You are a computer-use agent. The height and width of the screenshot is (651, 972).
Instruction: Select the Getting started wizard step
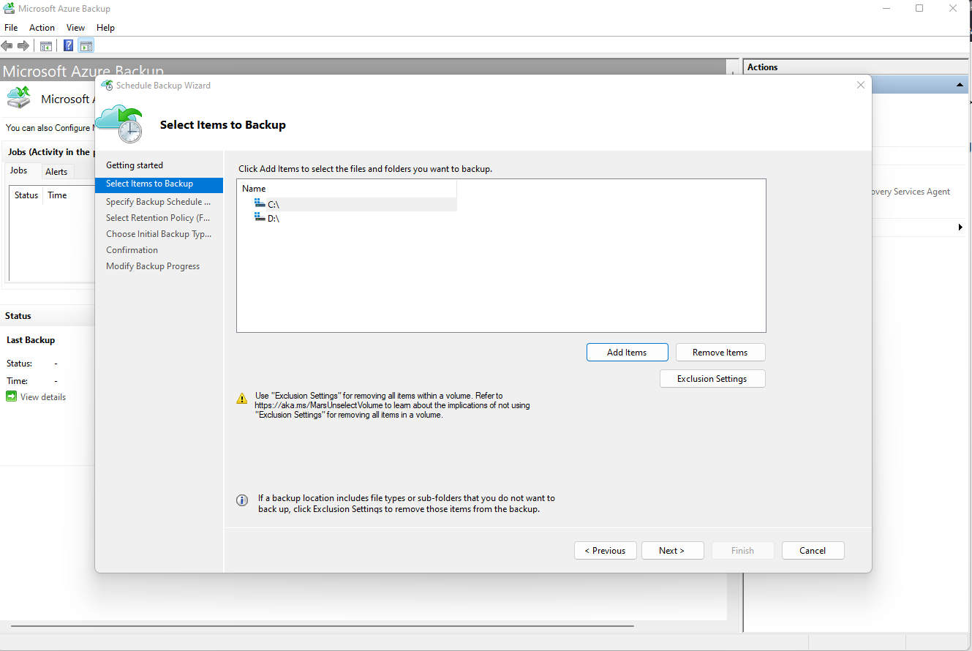pyautogui.click(x=135, y=165)
